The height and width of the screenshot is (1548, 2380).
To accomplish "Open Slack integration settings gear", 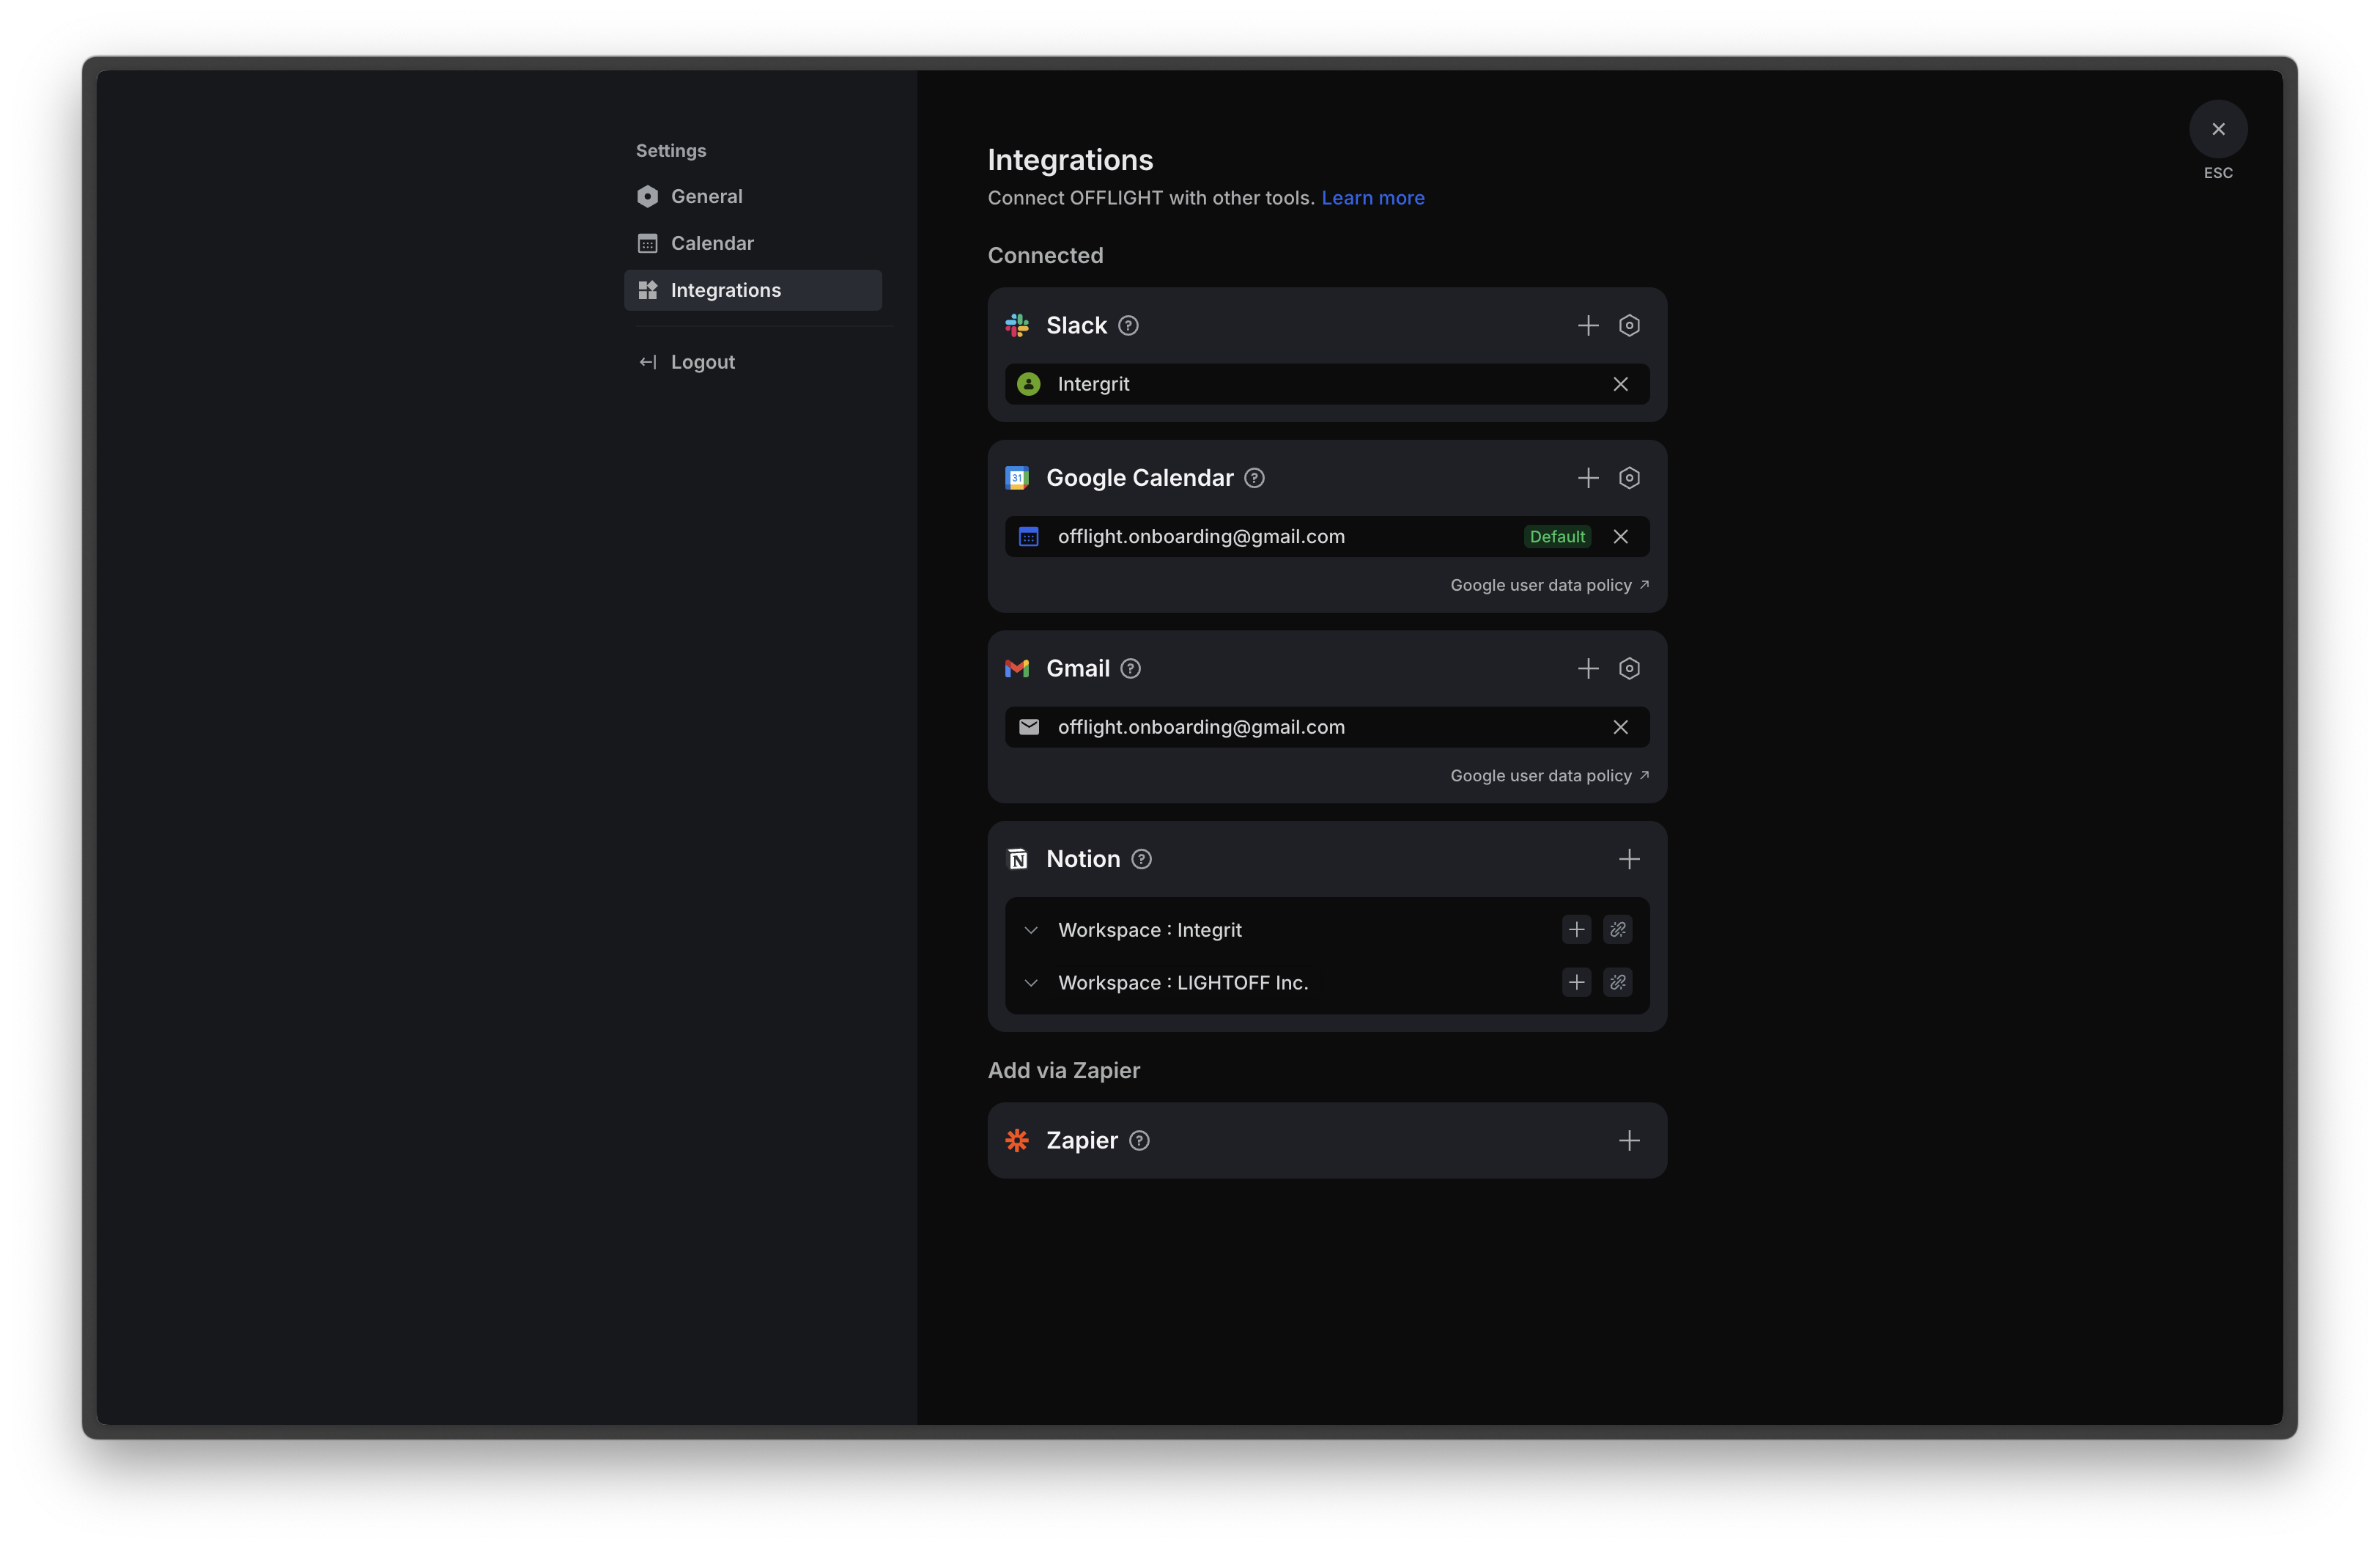I will [1629, 325].
